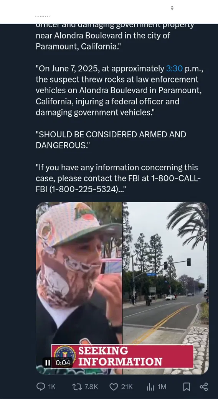Viewport: 218px width, 399px height.
Task: Click the 0:04 video time indicator
Action: pos(63,363)
